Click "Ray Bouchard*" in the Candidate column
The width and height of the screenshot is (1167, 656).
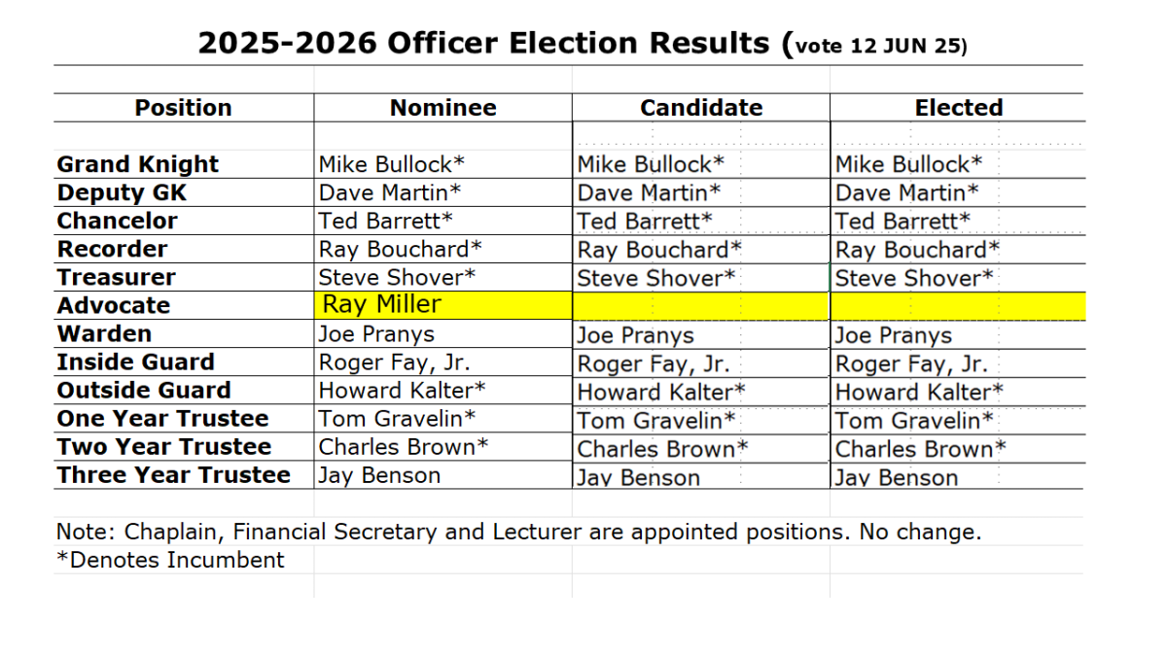(659, 249)
